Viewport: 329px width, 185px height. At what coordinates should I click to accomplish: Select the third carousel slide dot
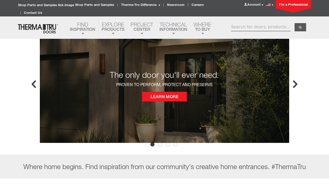click(168, 144)
